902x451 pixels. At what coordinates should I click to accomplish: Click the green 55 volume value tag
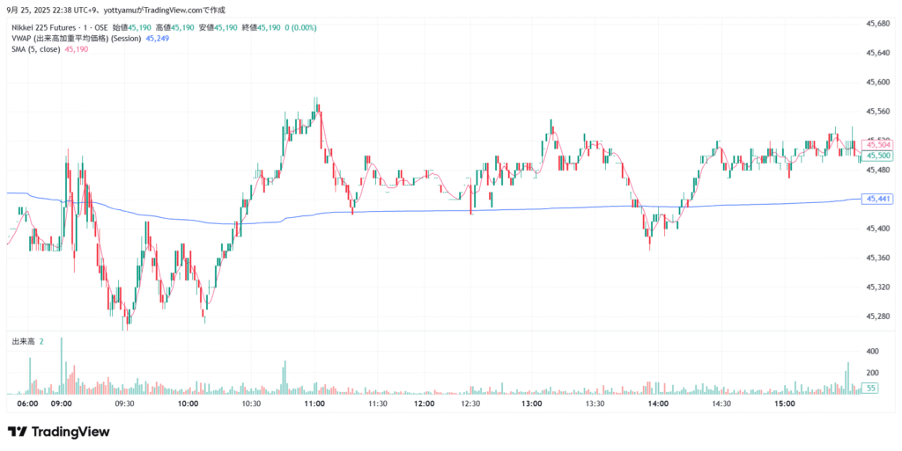[x=870, y=388]
